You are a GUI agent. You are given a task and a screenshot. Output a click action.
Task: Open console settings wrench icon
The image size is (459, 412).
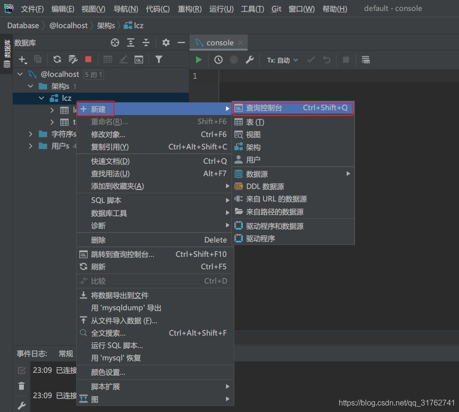click(249, 60)
